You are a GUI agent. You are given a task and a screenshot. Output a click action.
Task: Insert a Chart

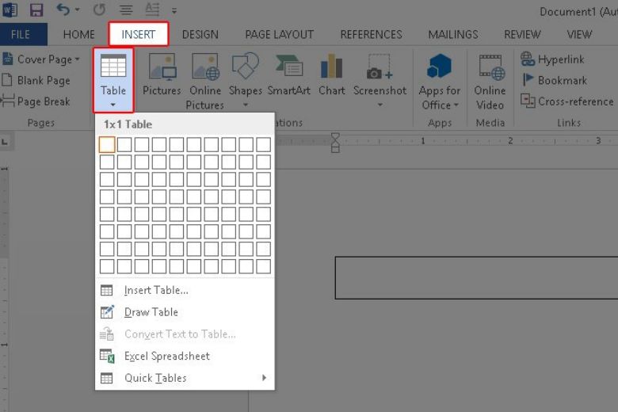tap(332, 75)
